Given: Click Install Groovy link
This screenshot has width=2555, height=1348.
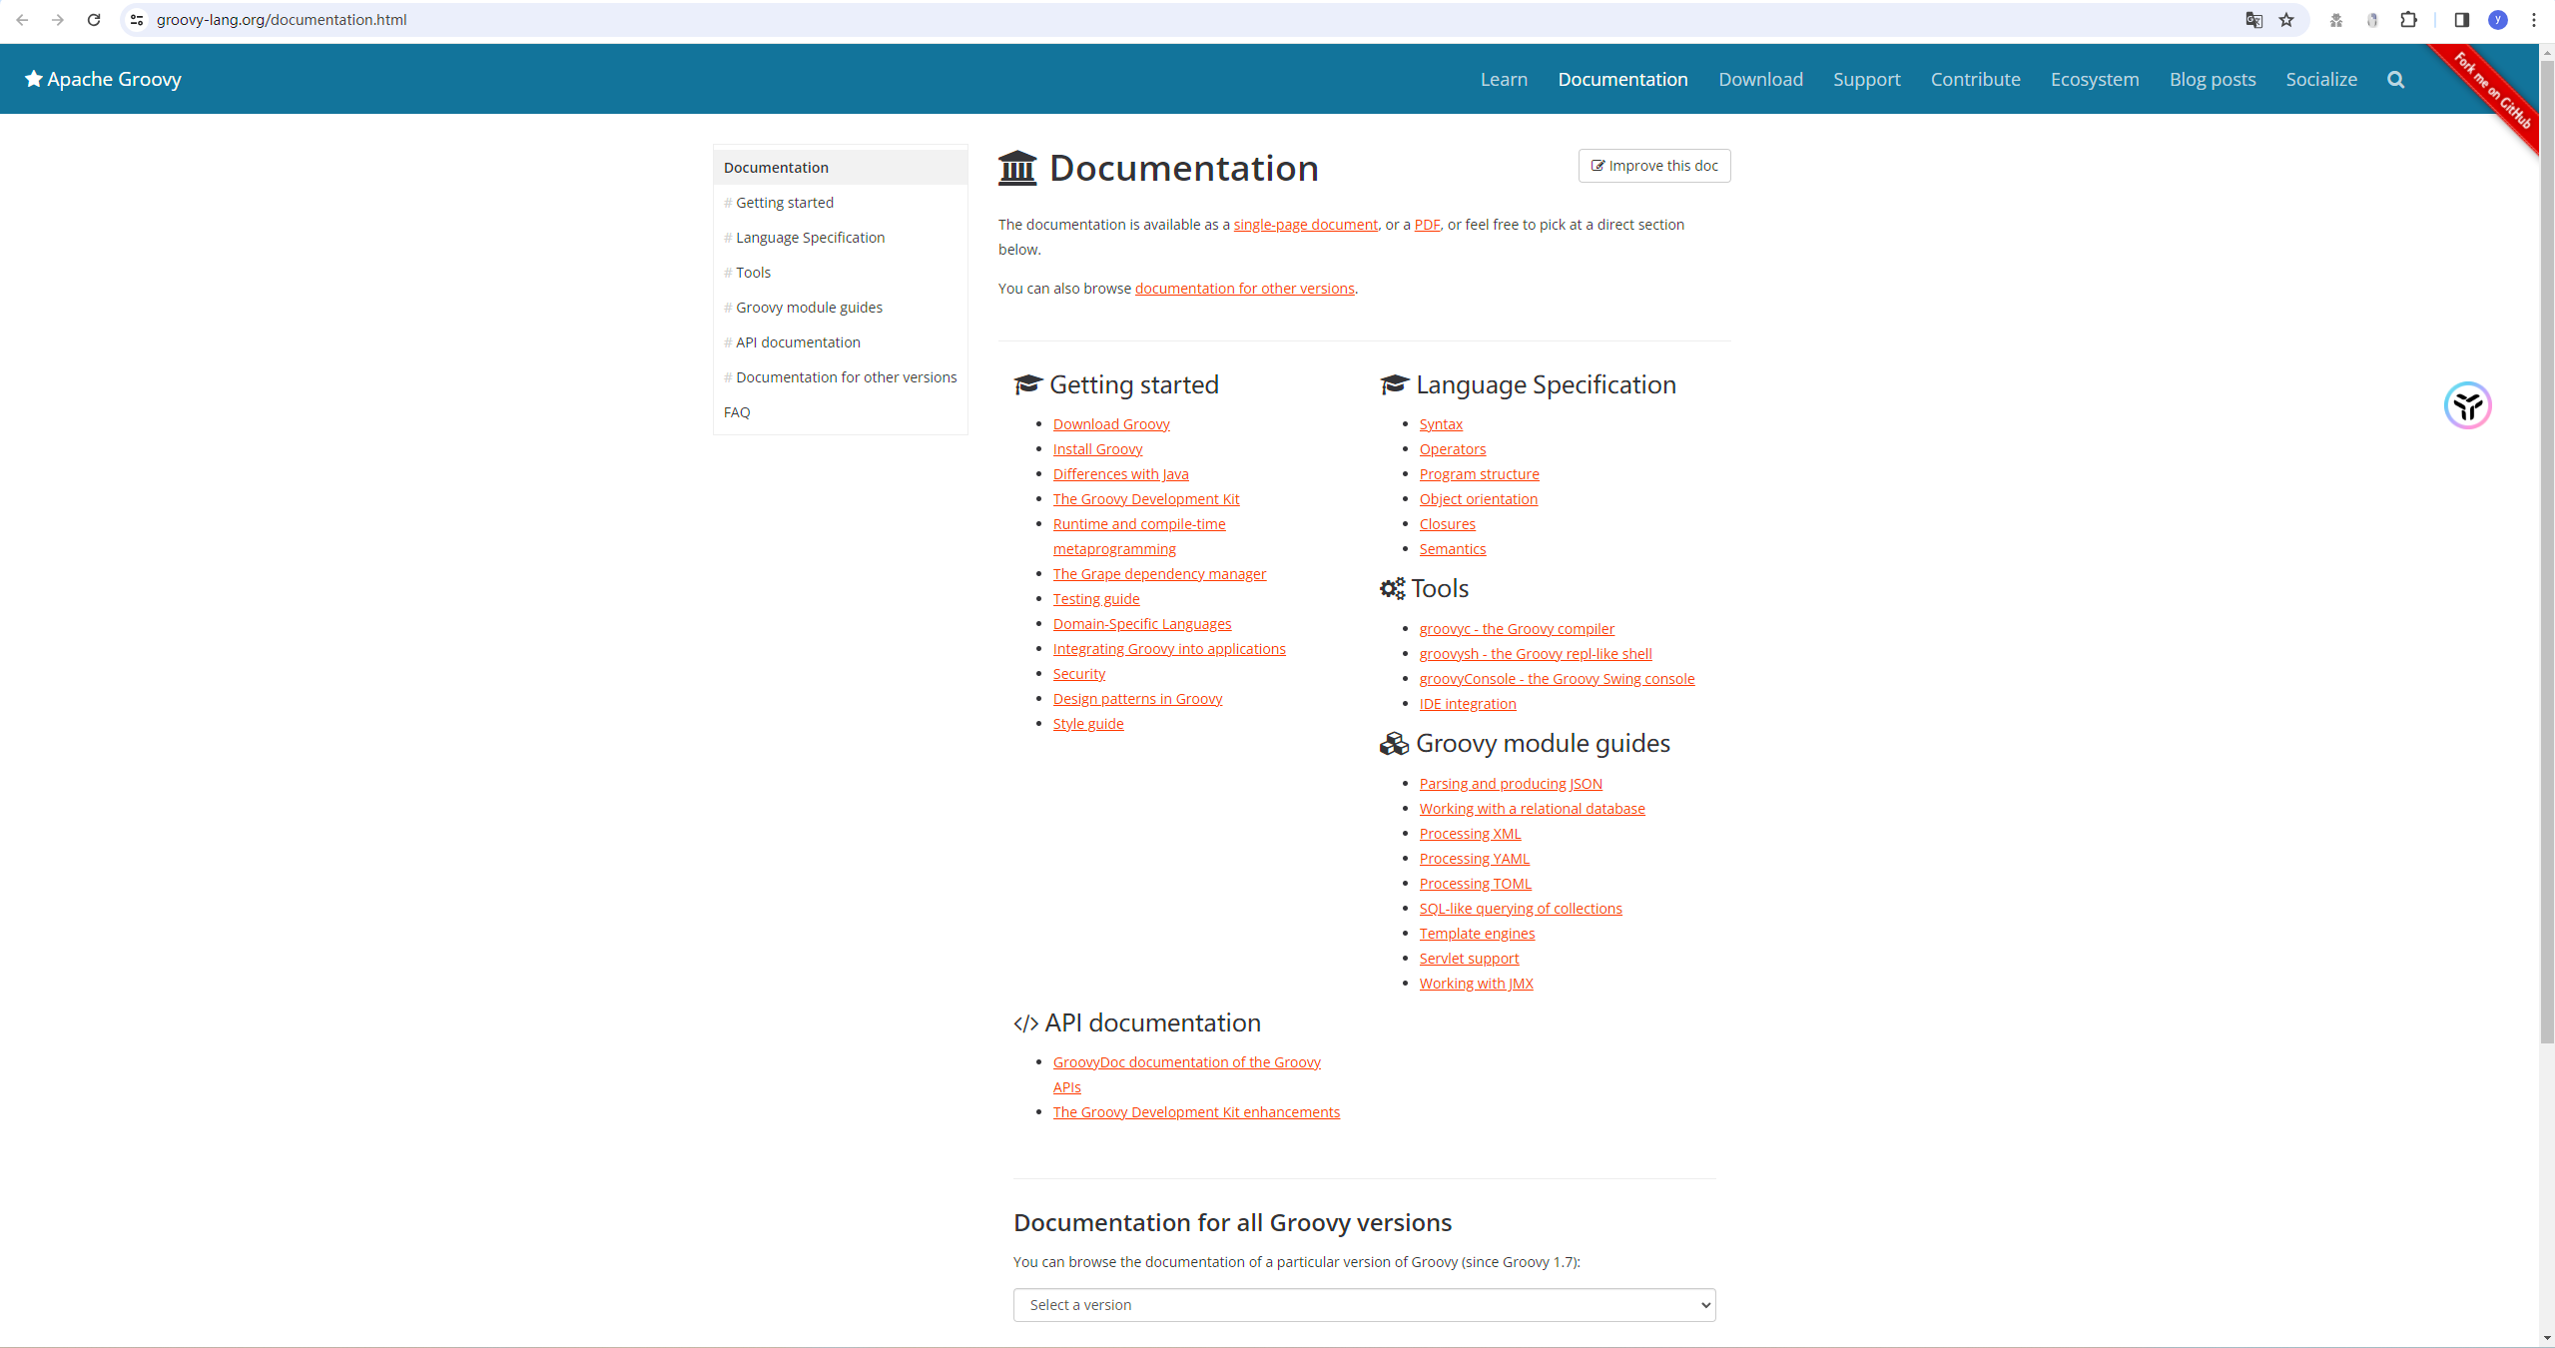Looking at the screenshot, I should pos(1097,449).
